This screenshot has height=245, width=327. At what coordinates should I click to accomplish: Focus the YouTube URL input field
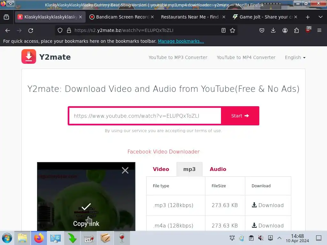[145, 116]
